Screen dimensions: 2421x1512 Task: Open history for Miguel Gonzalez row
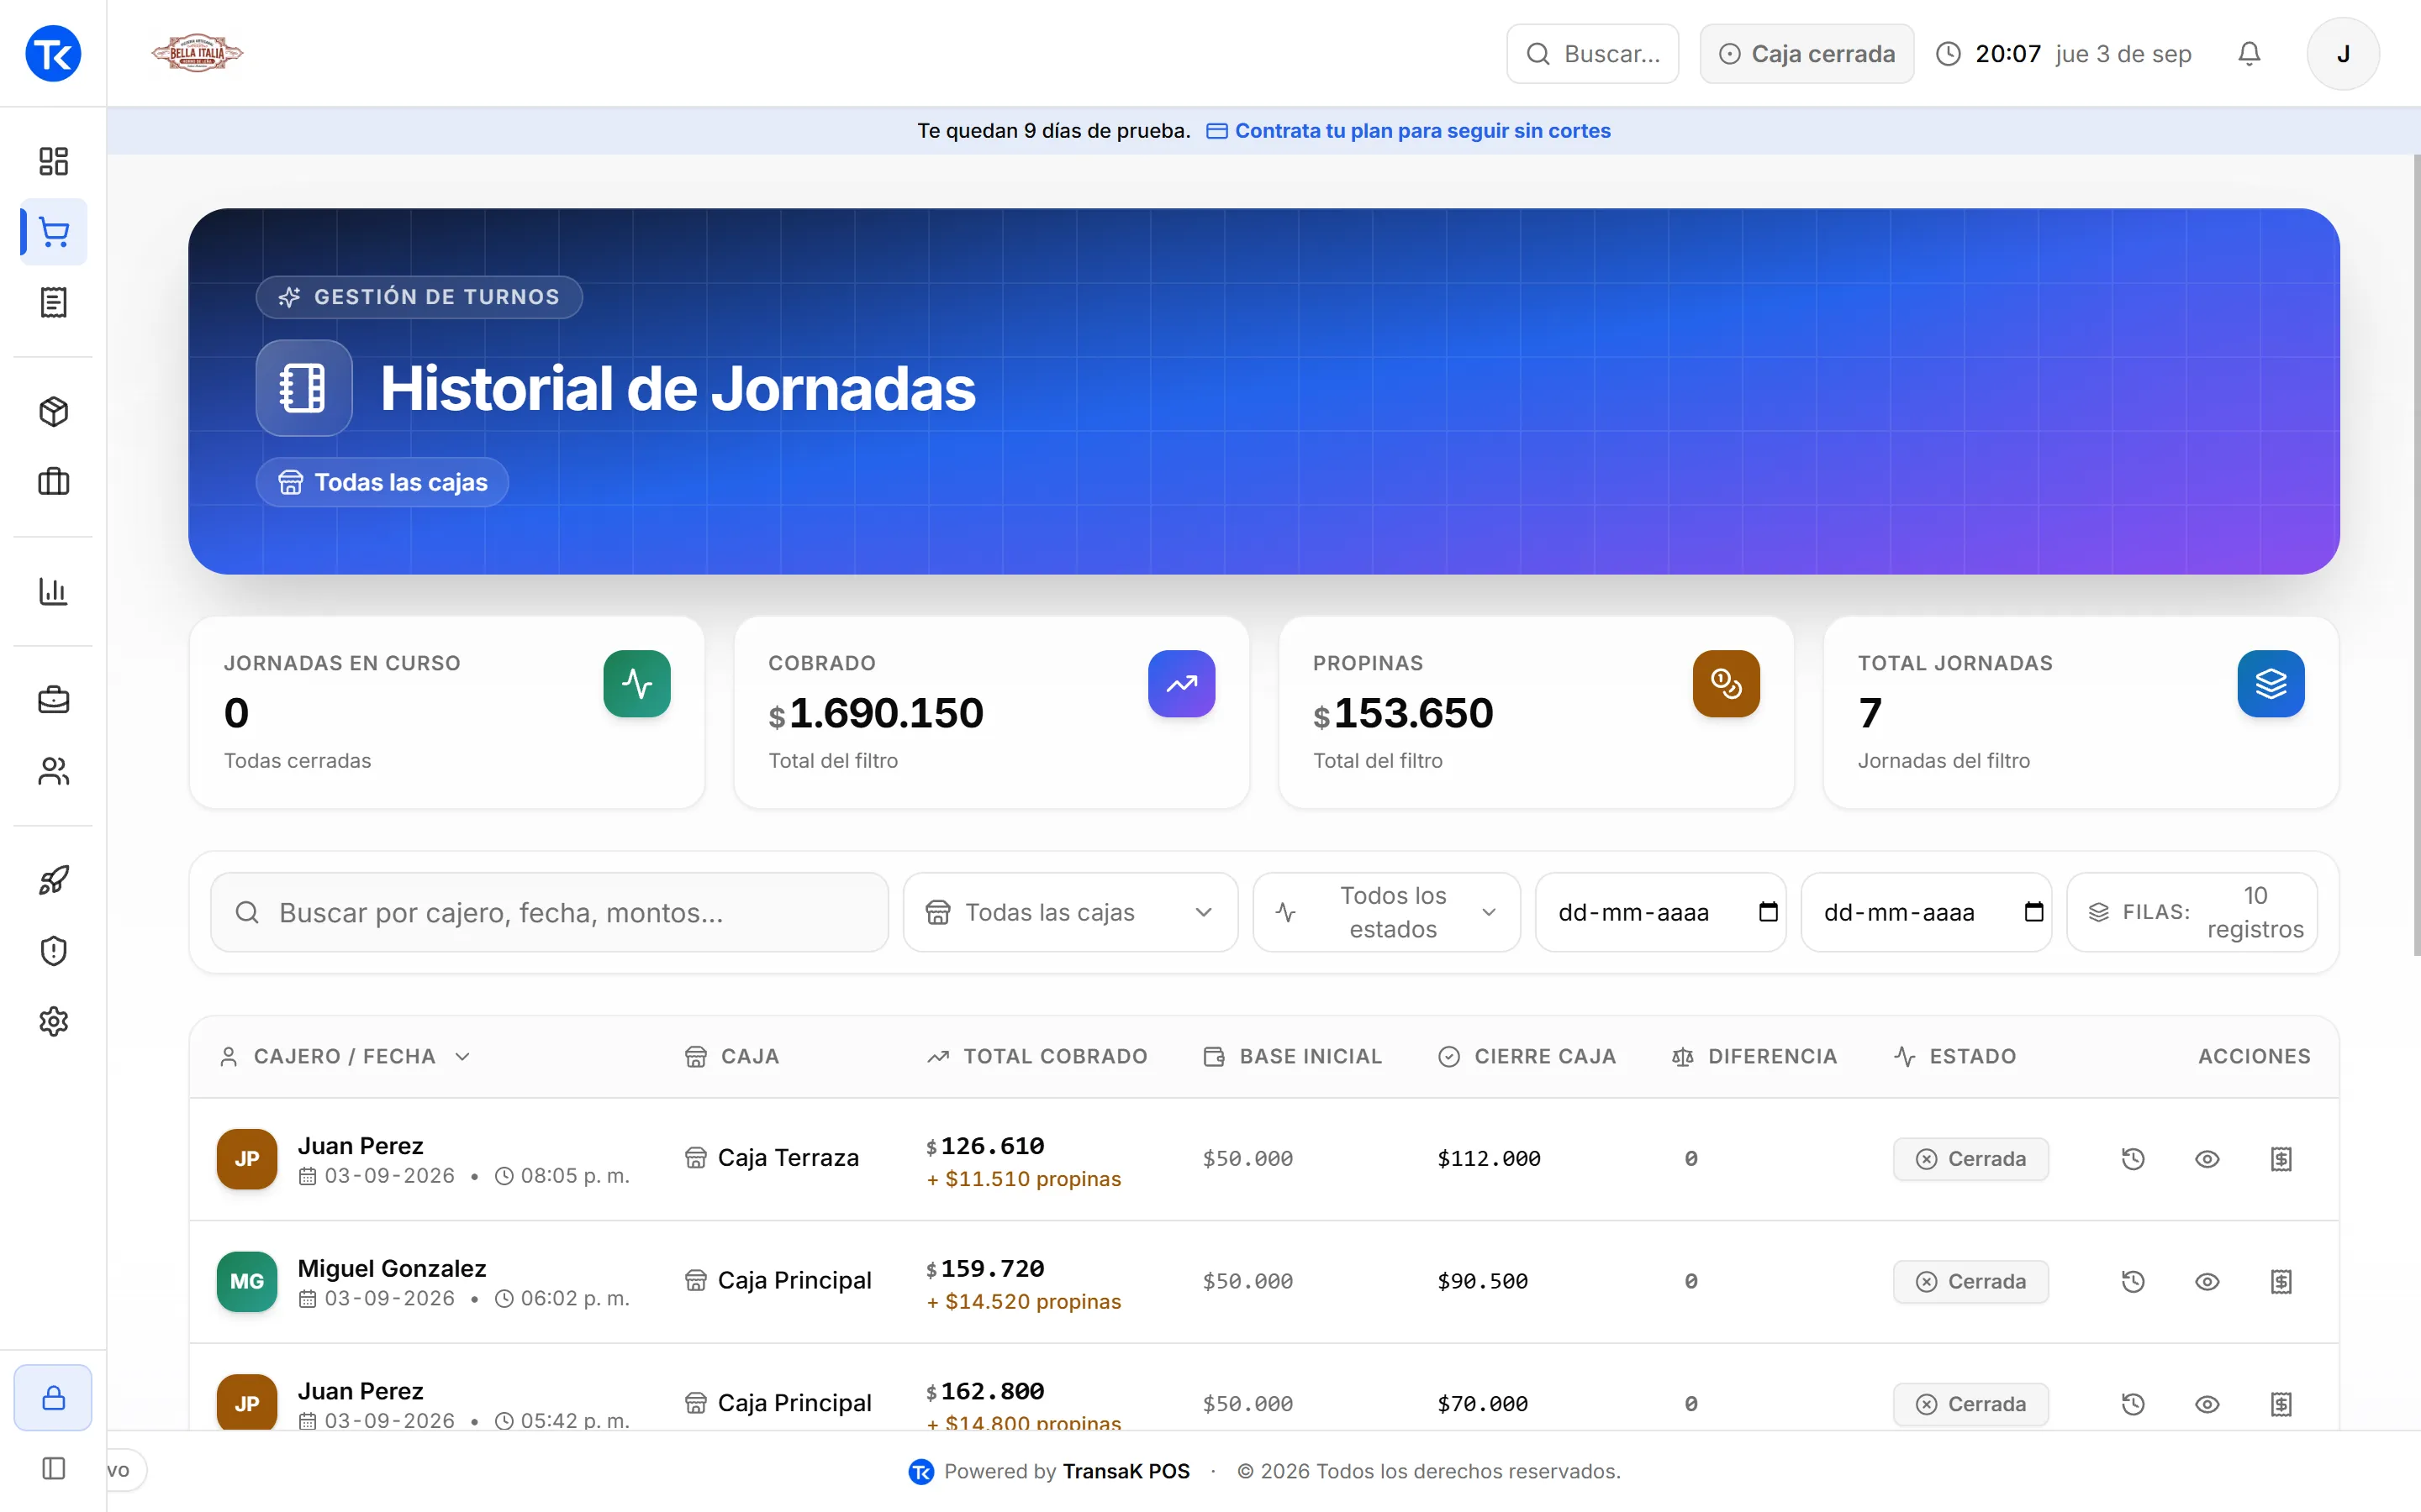click(2133, 1282)
